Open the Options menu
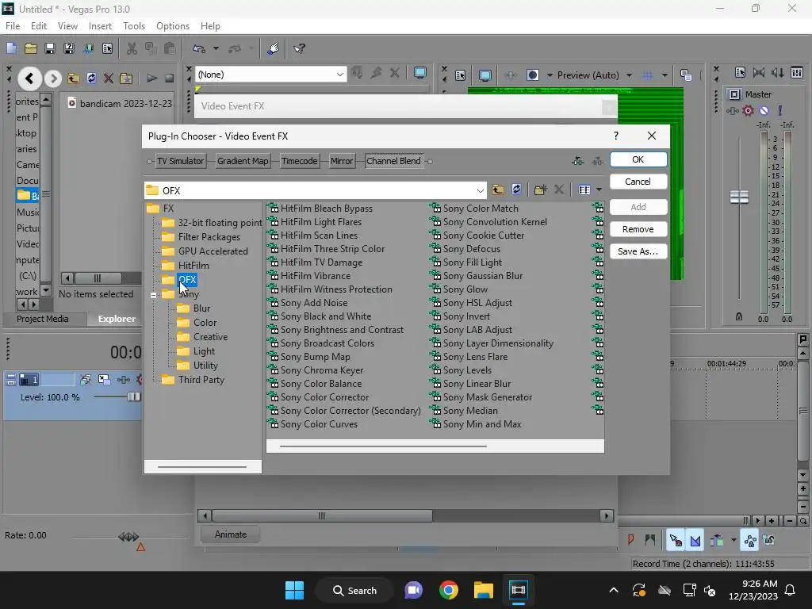812x609 pixels. (172, 26)
